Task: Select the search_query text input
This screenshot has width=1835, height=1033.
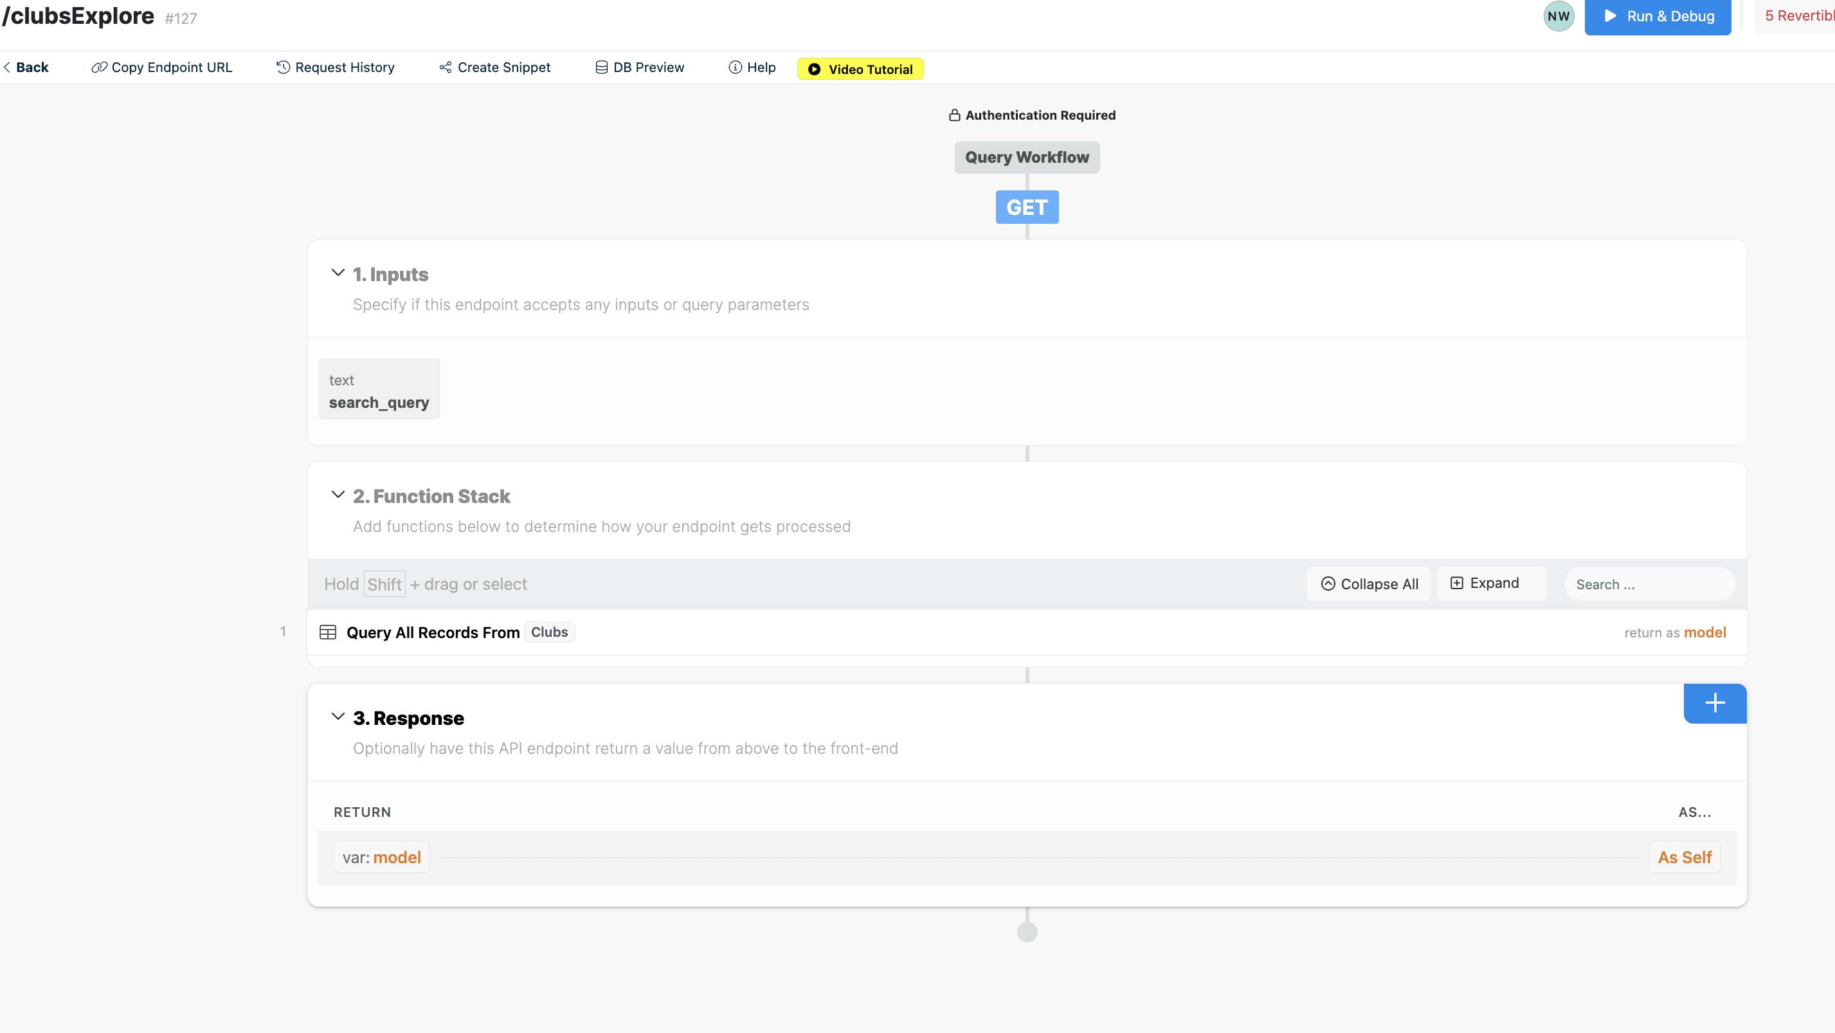Action: click(x=378, y=390)
